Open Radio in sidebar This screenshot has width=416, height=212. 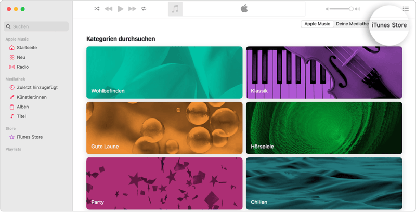[22, 67]
